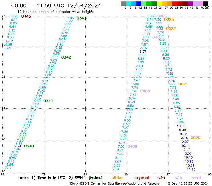Select the green time label 0343
212x186 pixels.
(x=82, y=18)
